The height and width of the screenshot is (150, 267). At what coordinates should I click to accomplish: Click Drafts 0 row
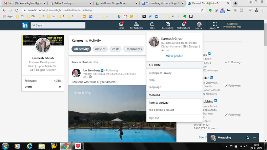pos(43,87)
